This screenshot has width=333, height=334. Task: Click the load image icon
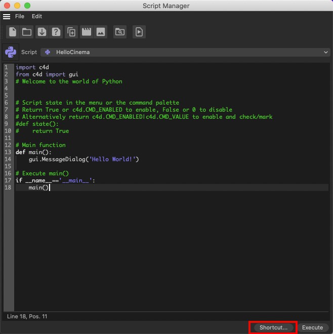pyautogui.click(x=101, y=32)
